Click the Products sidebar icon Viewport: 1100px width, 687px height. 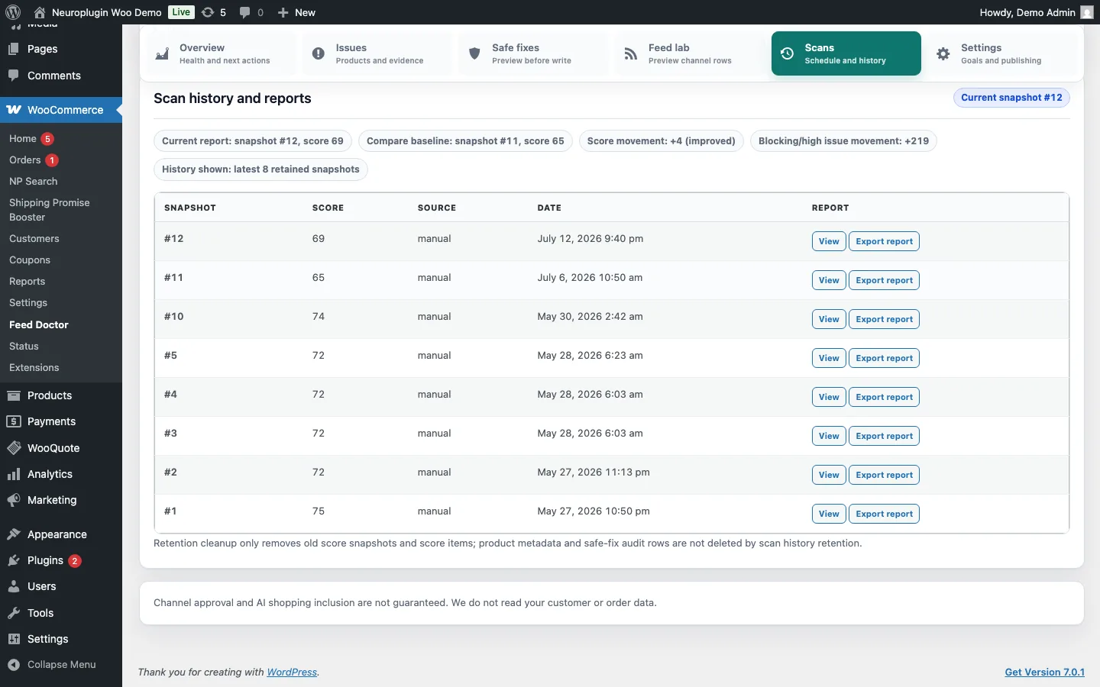(x=14, y=395)
